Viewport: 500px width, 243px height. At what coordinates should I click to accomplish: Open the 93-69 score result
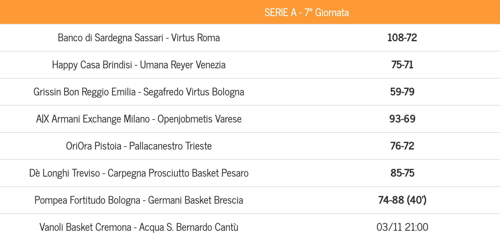(x=402, y=119)
